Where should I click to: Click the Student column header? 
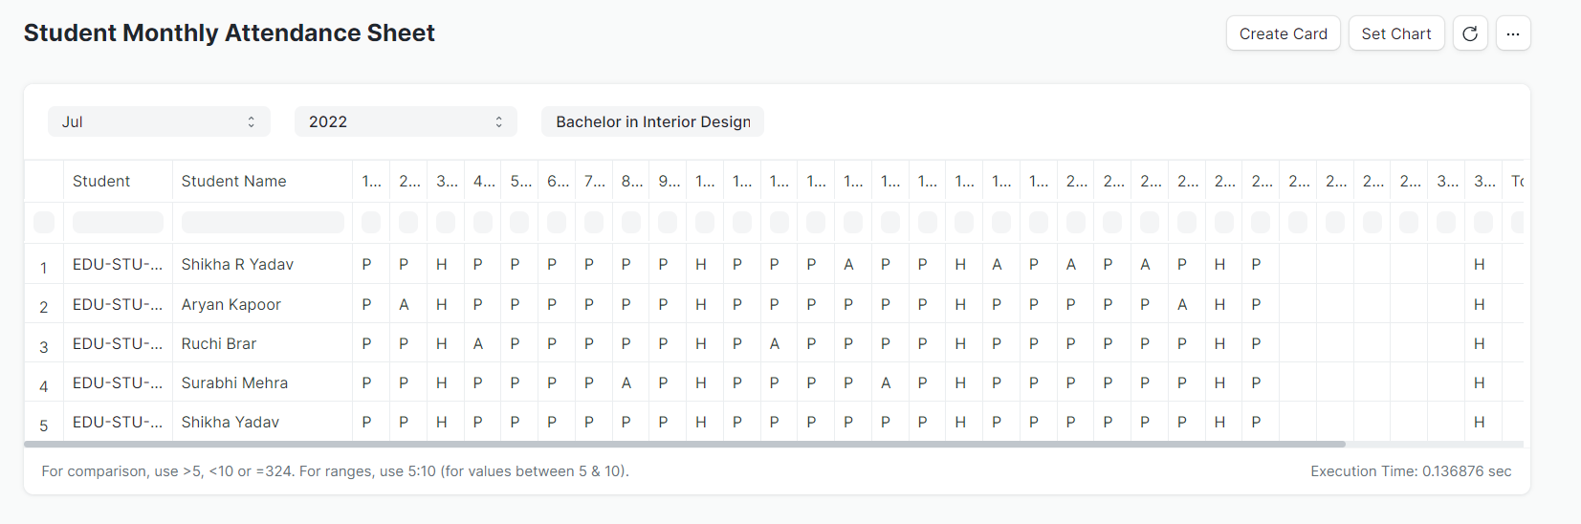pyautogui.click(x=101, y=181)
